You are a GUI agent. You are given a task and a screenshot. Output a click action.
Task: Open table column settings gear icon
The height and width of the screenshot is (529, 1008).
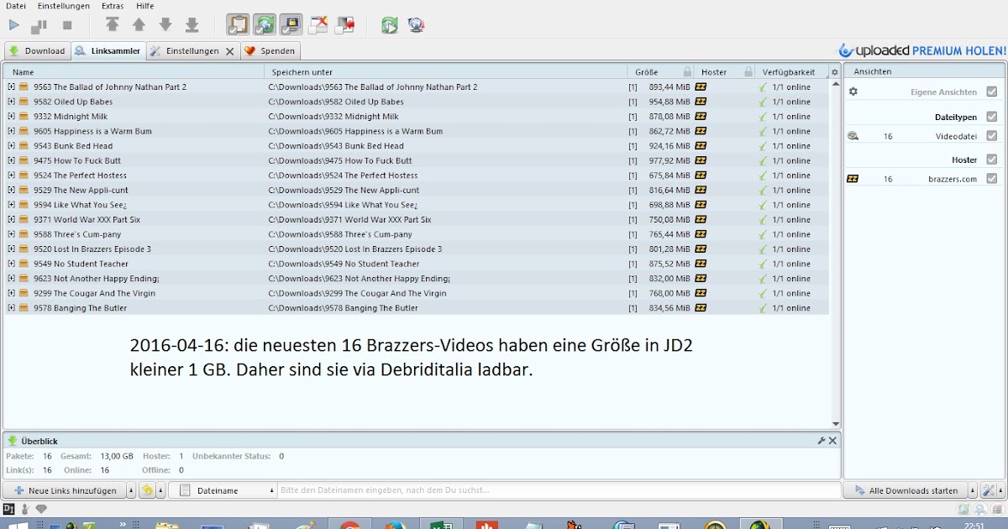click(834, 72)
